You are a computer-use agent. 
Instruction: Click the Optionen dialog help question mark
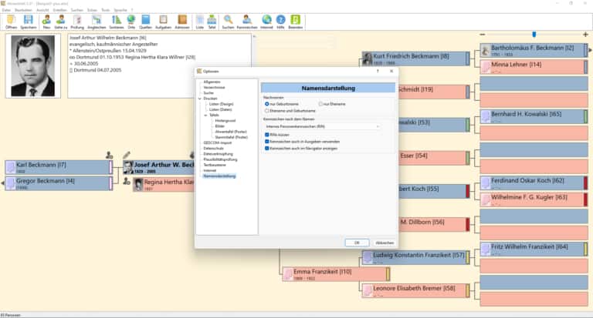(x=378, y=71)
